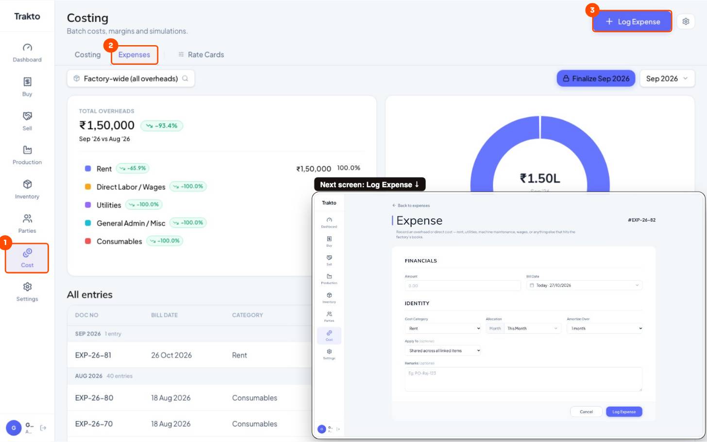This screenshot has width=707, height=442.
Task: Open the gear settings icon beside Log Expense
Action: click(686, 21)
